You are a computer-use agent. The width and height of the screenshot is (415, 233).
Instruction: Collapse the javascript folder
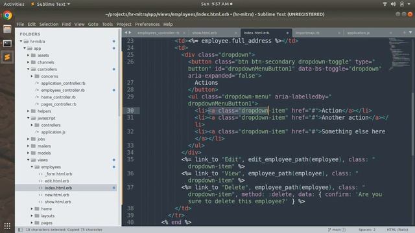pos(28,118)
